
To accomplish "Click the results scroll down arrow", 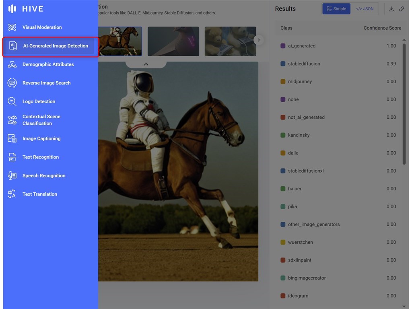I will 404,306.
